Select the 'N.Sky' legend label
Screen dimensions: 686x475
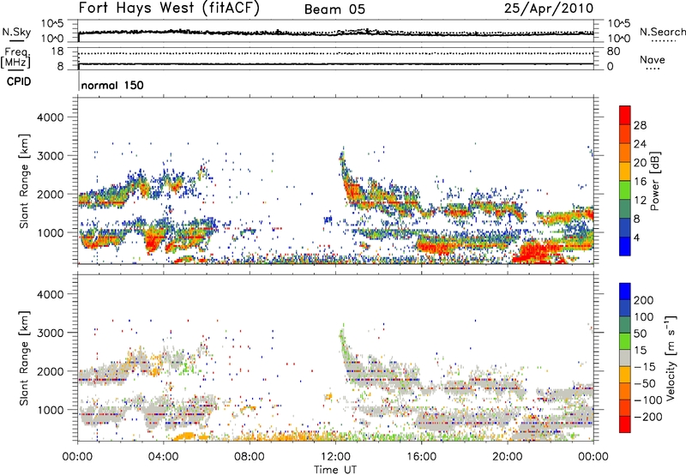16,32
